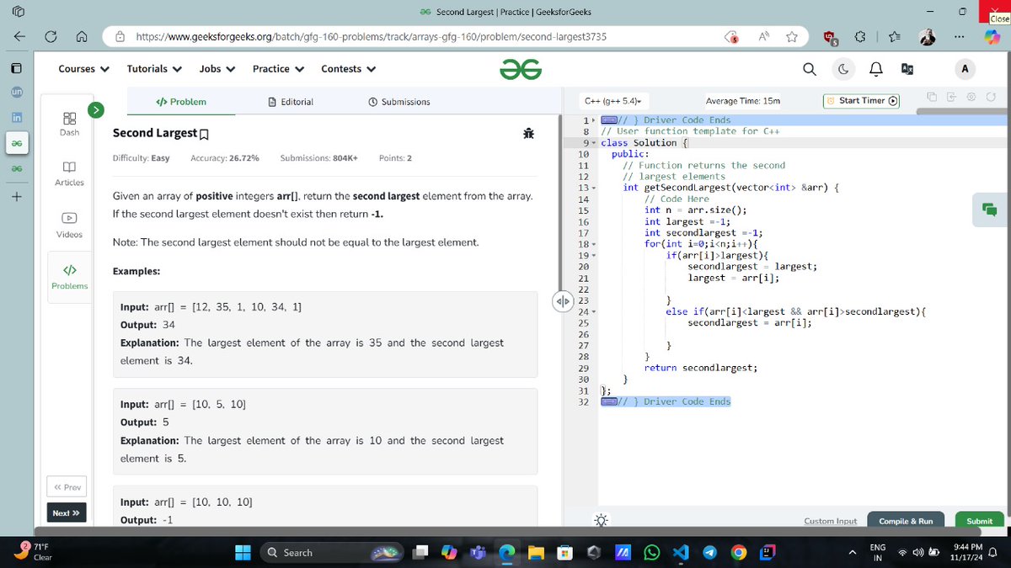The image size is (1011, 568).
Task: Open the green chat bubble widget
Action: 989,209
